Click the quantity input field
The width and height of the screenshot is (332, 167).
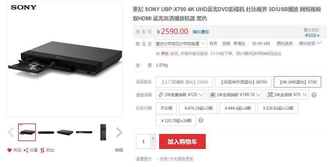point(143,142)
